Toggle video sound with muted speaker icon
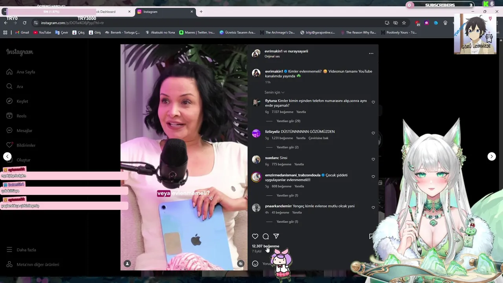Viewport: 503px width, 283px height. (x=240, y=264)
